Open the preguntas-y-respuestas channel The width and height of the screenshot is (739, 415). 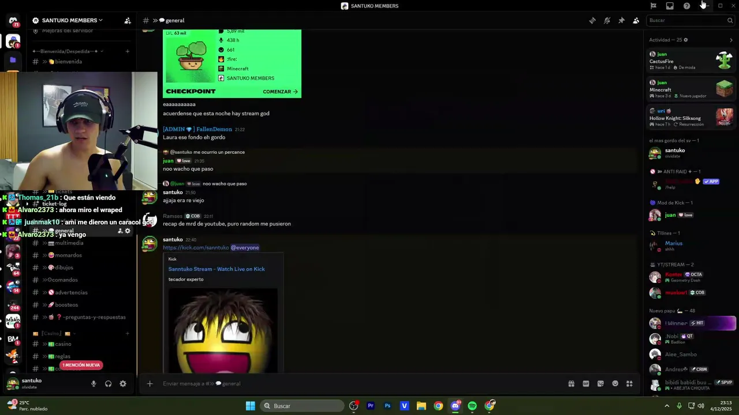[x=81, y=318]
